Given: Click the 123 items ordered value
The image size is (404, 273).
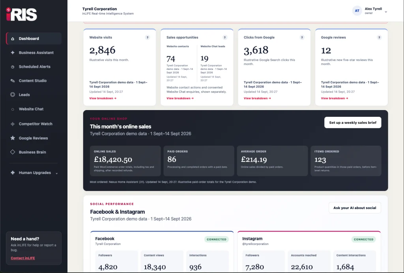Looking at the screenshot, I should [320, 160].
